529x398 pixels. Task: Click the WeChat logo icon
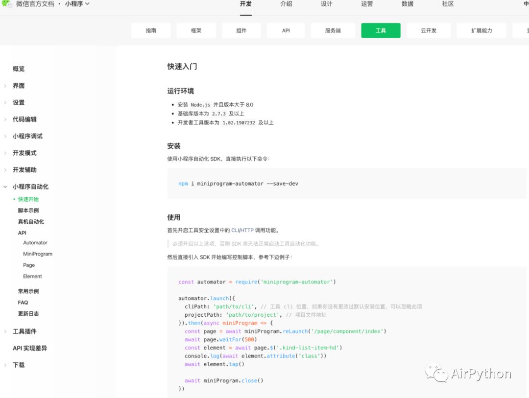pyautogui.click(x=6, y=4)
